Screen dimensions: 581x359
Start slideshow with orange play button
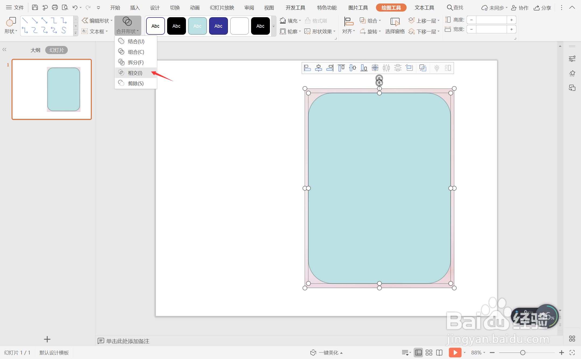pyautogui.click(x=455, y=352)
